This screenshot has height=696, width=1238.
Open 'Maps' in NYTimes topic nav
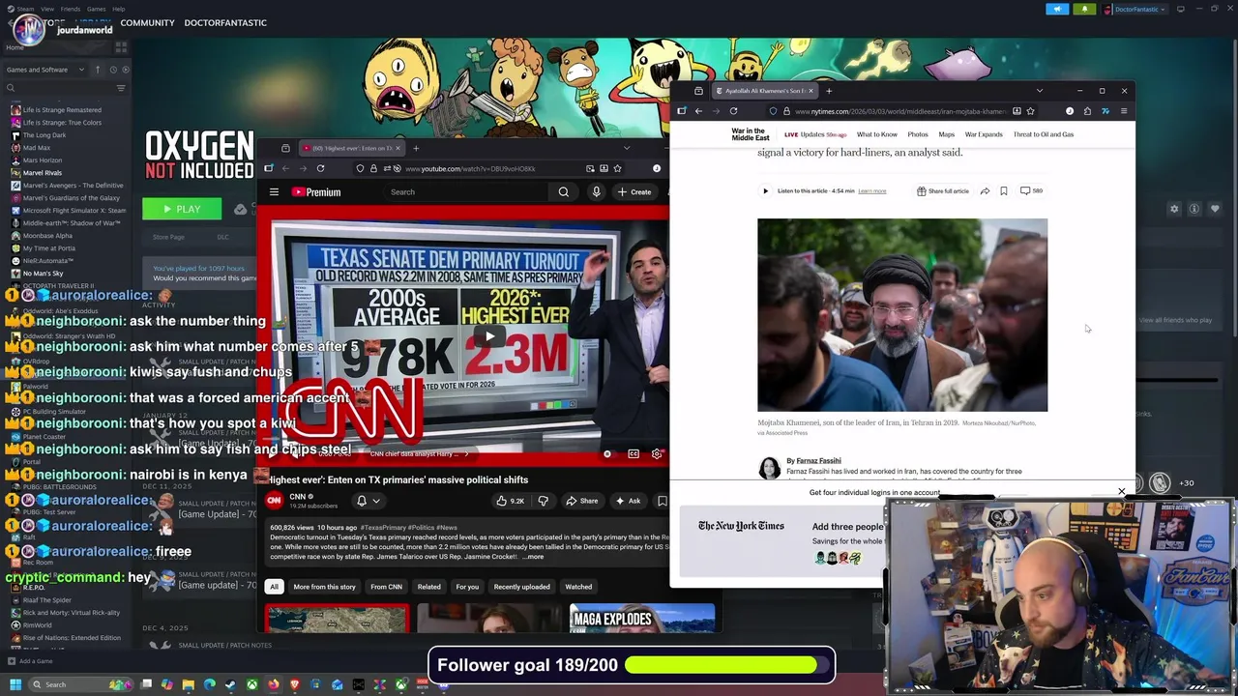tap(946, 134)
